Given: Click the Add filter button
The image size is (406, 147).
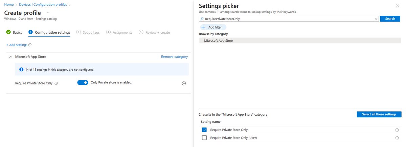Looking at the screenshot, I should (x=212, y=27).
